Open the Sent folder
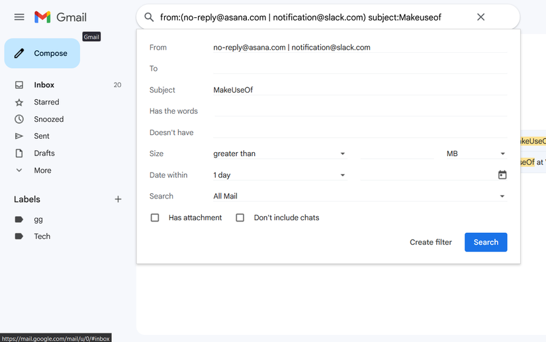Image resolution: width=546 pixels, height=342 pixels. 42,136
